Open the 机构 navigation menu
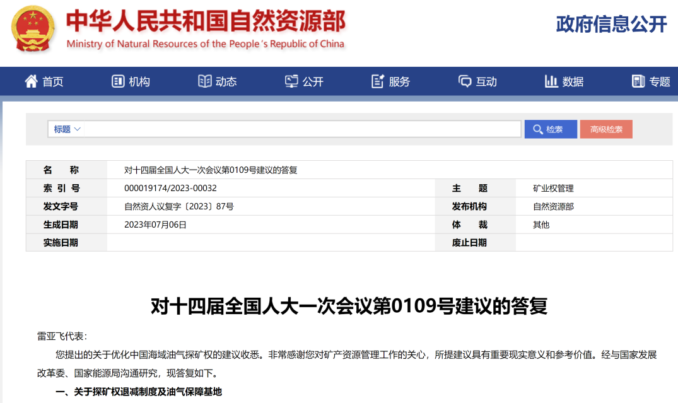Screen dimensions: 678x403 click(139, 82)
